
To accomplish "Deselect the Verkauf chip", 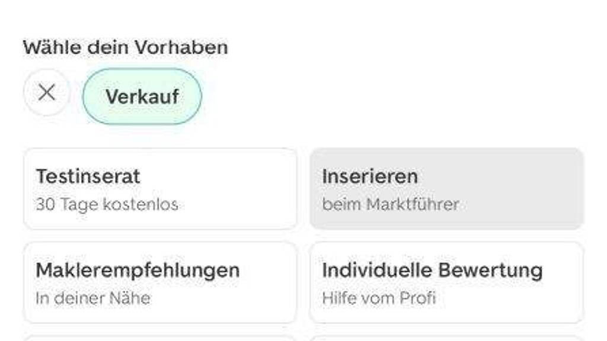I will [x=142, y=96].
